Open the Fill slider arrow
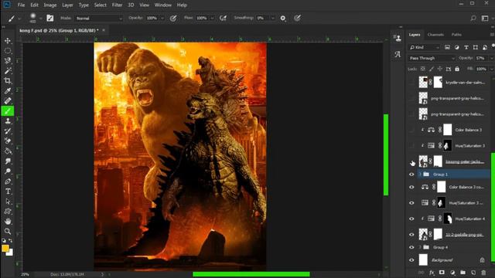Screen dimensions: 495x278 click(491, 69)
